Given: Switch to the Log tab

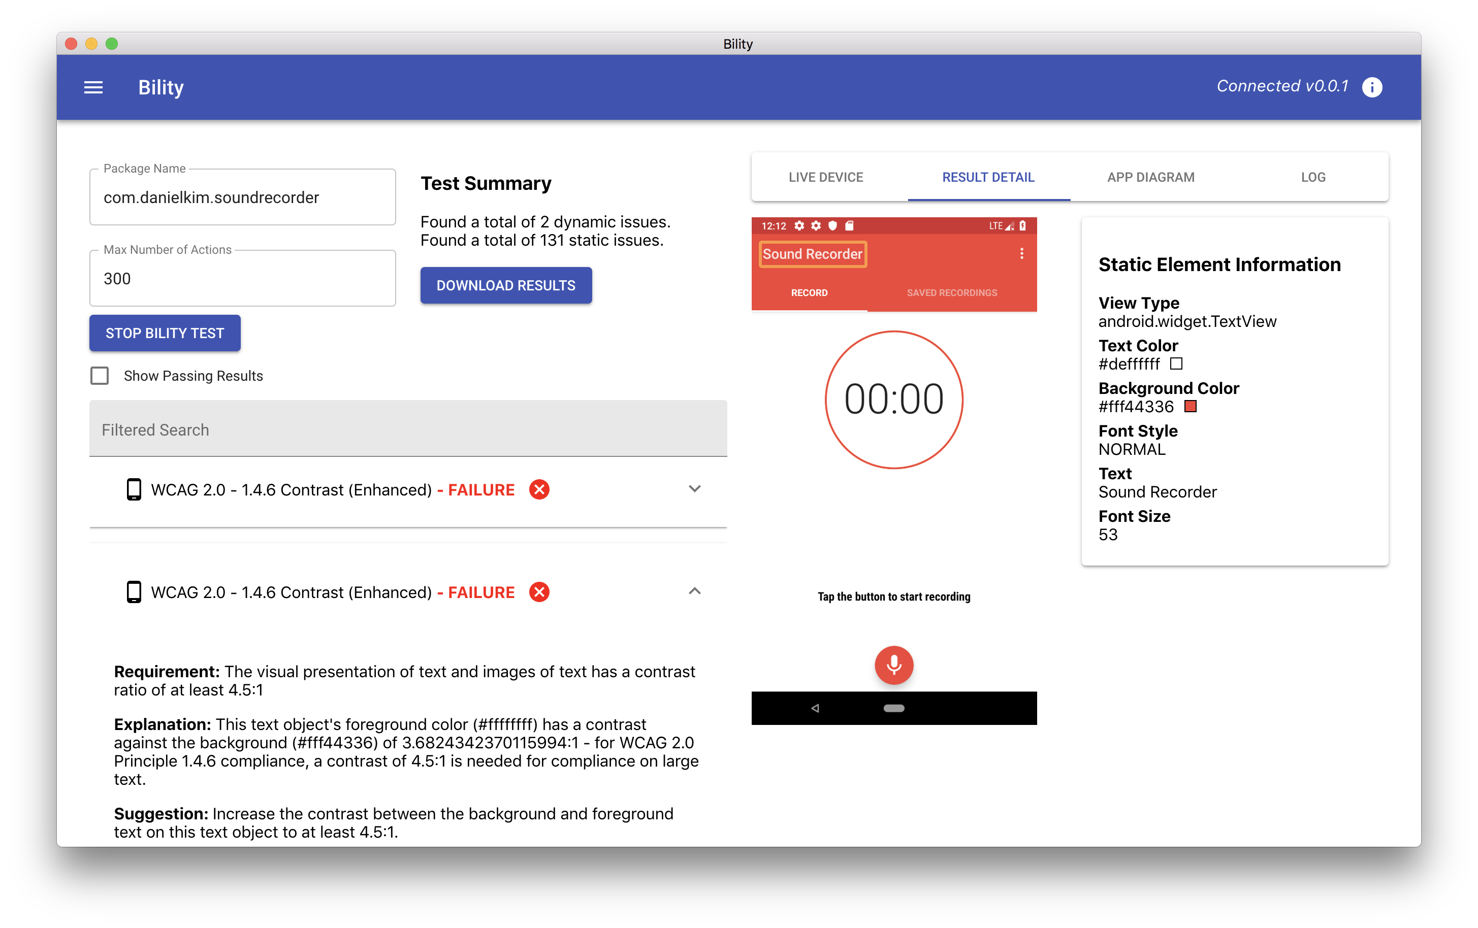Looking at the screenshot, I should 1313,177.
